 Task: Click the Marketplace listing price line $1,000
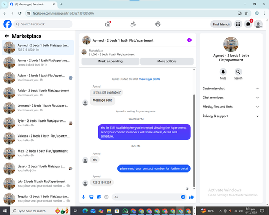click(x=112, y=54)
